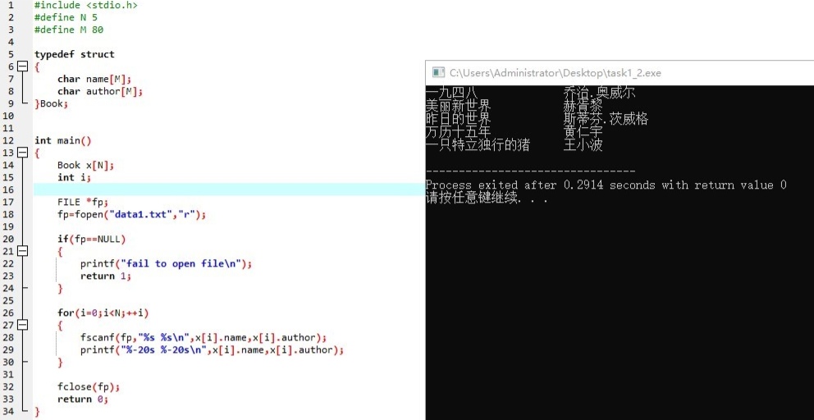Click the 'char author[M];' declaration
This screenshot has height=420, width=814.
[99, 91]
